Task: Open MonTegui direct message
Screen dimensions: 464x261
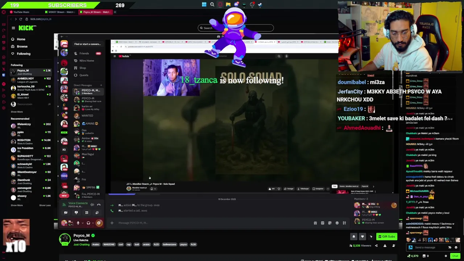Action: (87, 155)
